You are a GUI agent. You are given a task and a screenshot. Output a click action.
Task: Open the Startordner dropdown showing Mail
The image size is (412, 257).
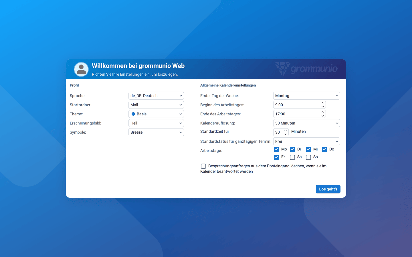[156, 105]
